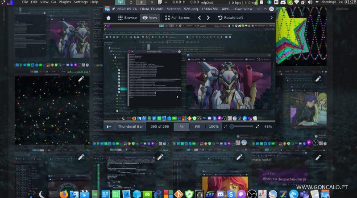Expand Gwenview toolbar overflow arrow
The width and height of the screenshot is (357, 198).
click(x=271, y=18)
